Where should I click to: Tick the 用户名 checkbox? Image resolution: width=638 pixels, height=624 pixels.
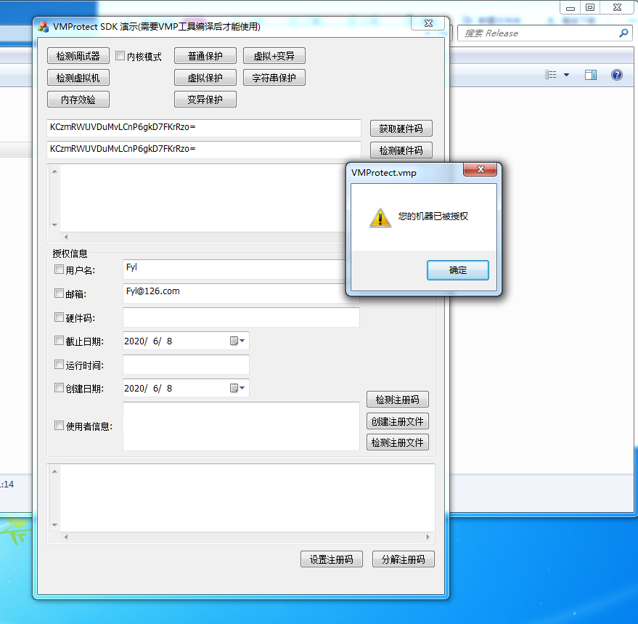pyautogui.click(x=59, y=270)
